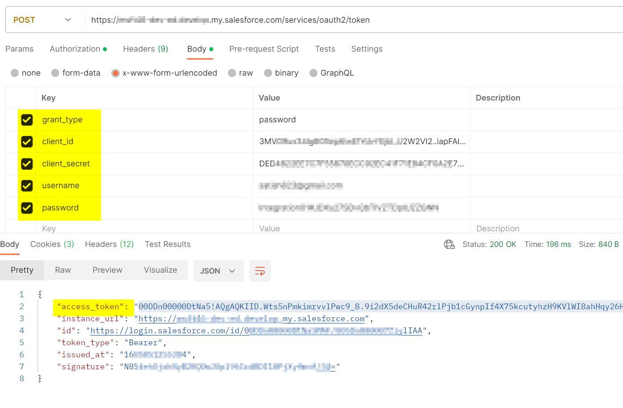Uncheck the client_id parameter checkbox
The image size is (623, 408).
pos(27,141)
